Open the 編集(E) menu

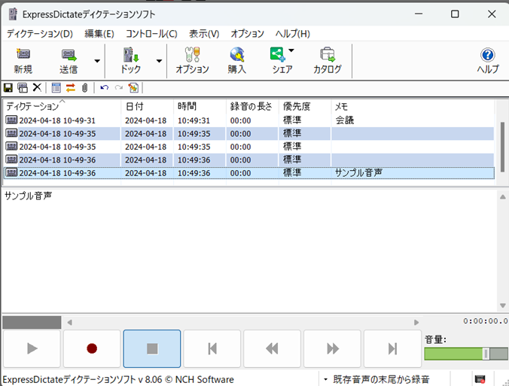tap(99, 34)
